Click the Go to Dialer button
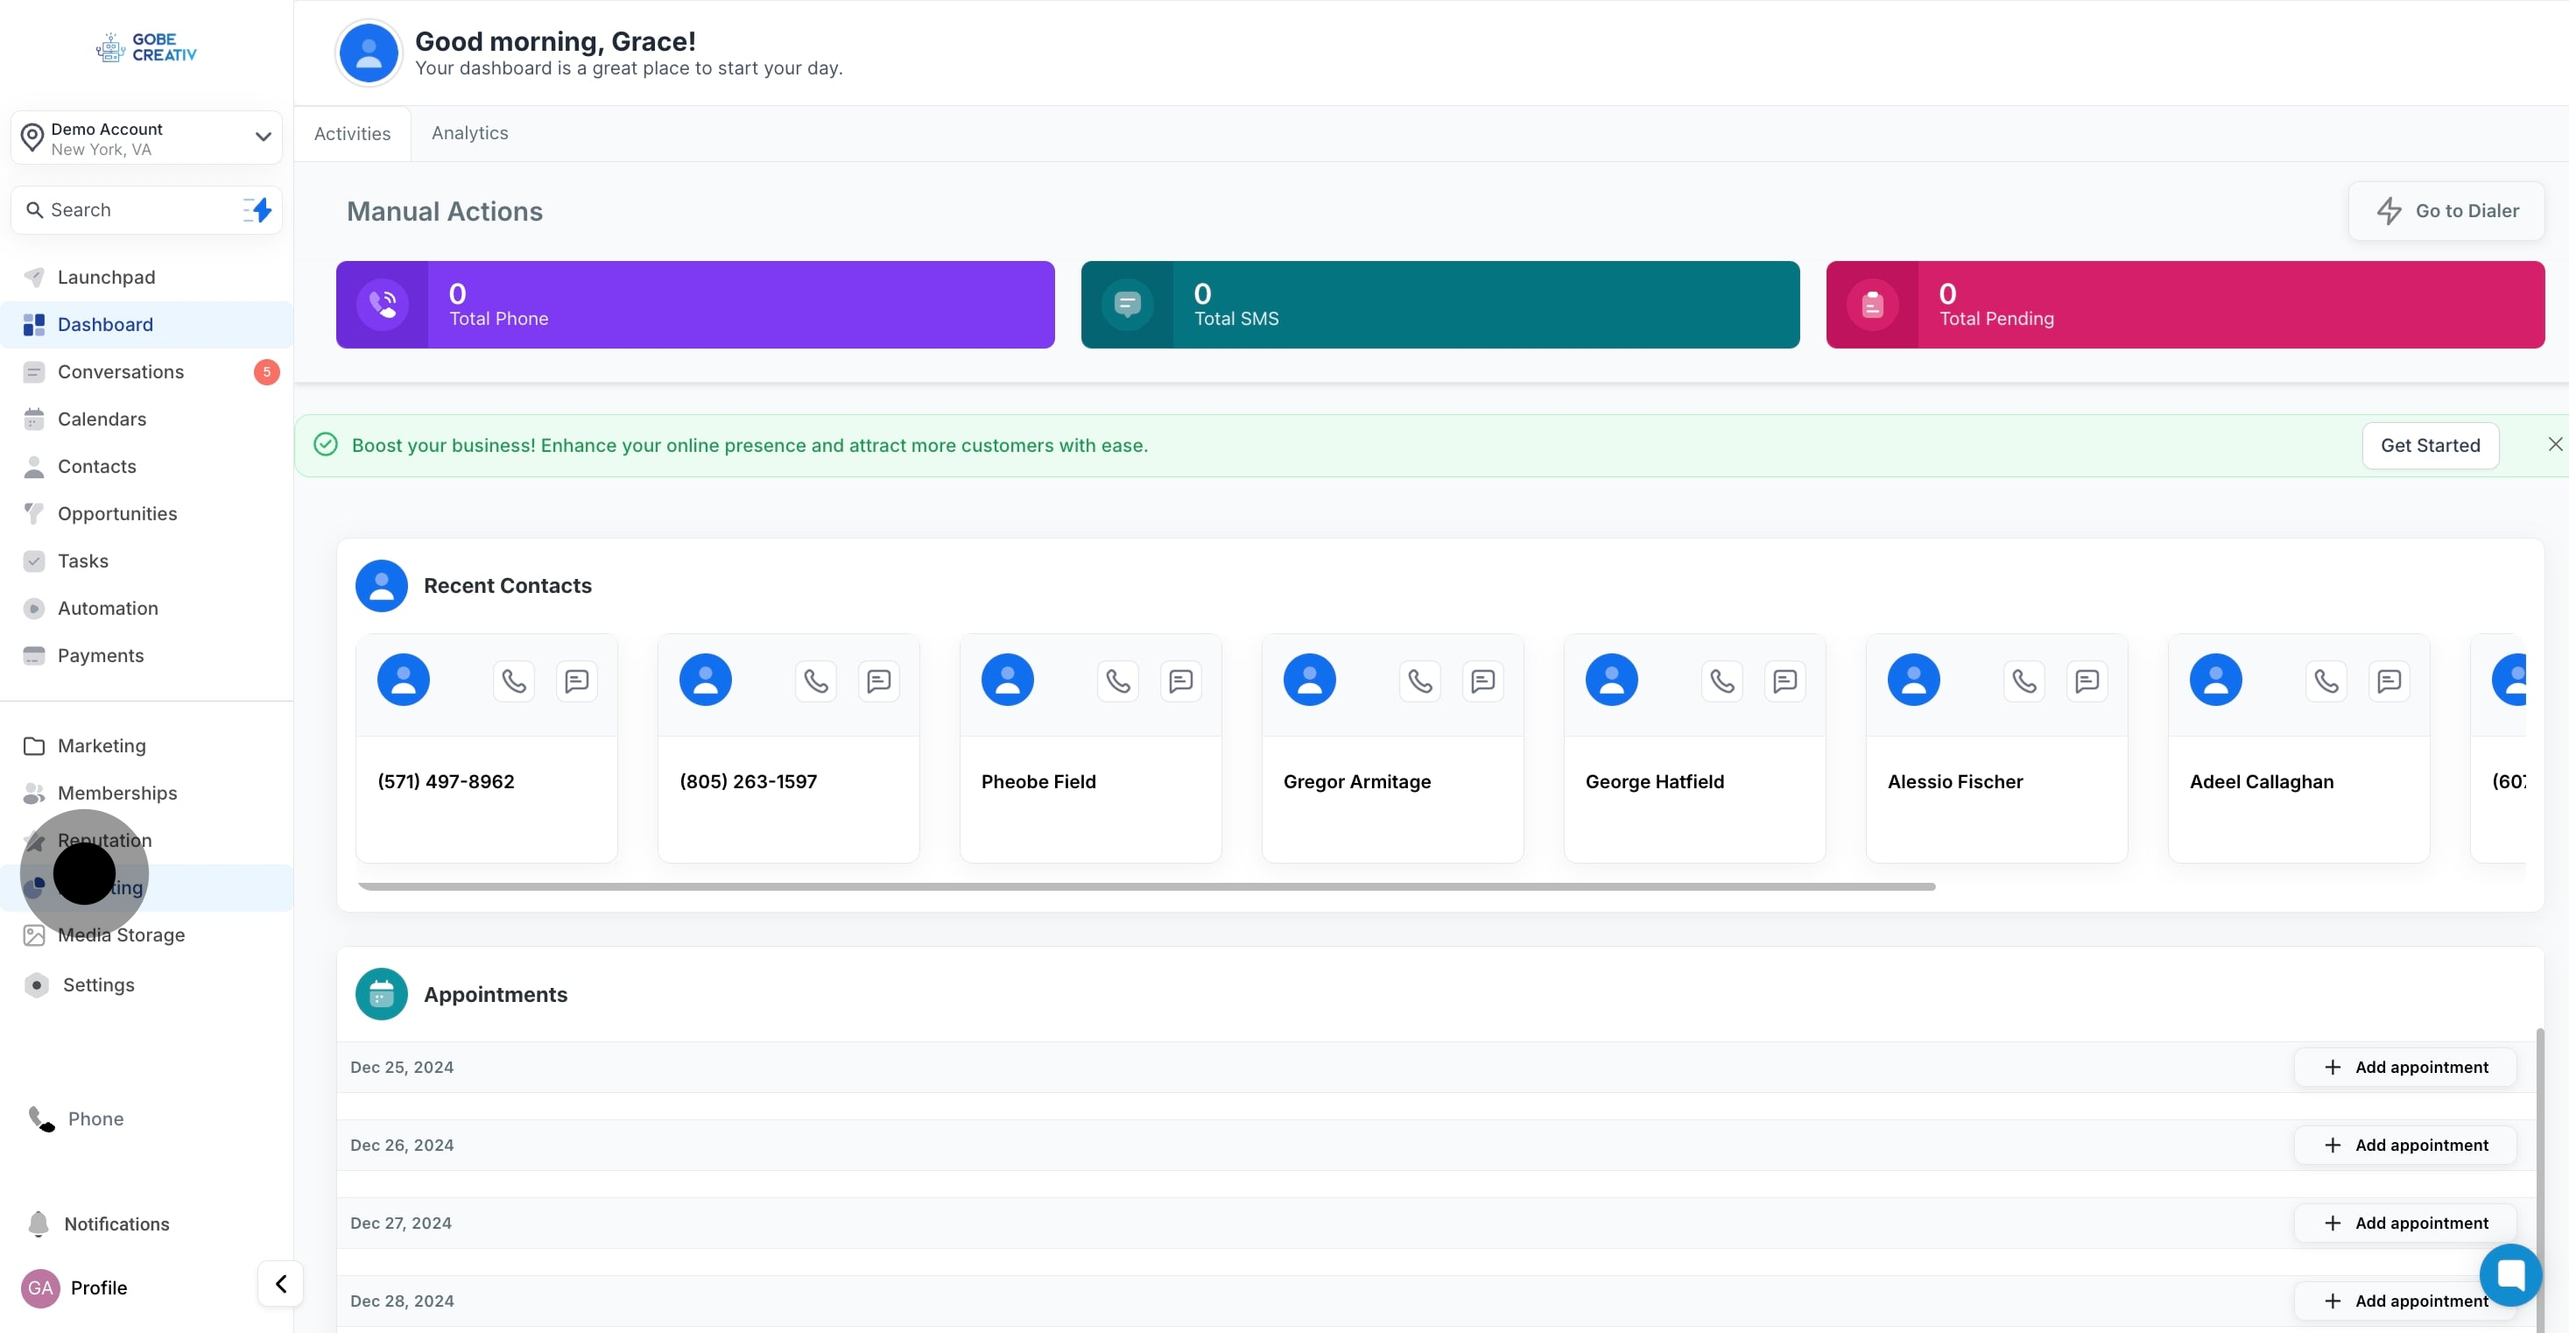2569x1333 pixels. coord(2446,210)
